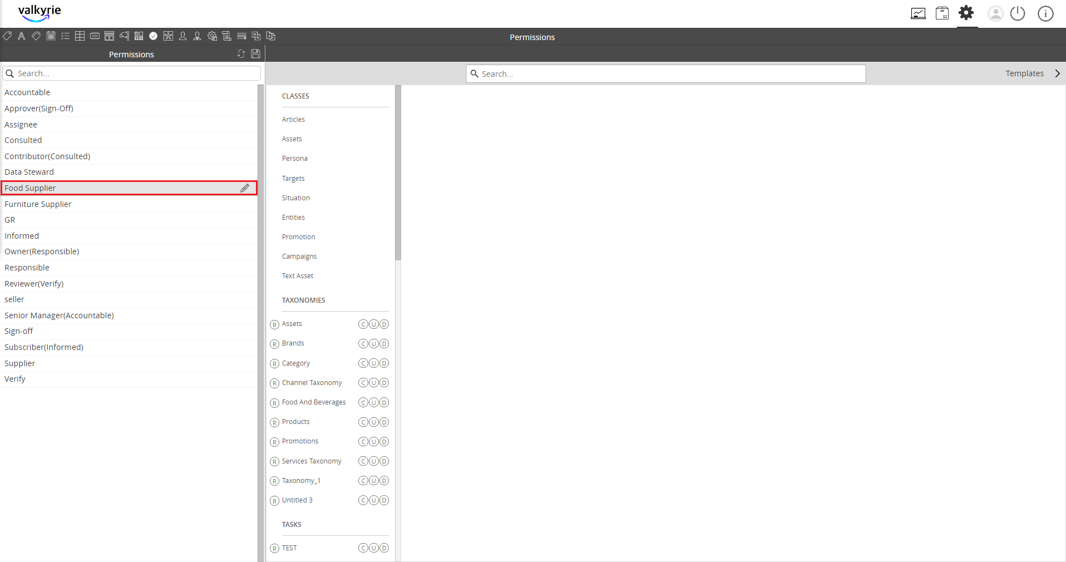Screen dimensions: 1066x562
Task: Select the stacked lines toolbar icon
Action: coord(241,36)
